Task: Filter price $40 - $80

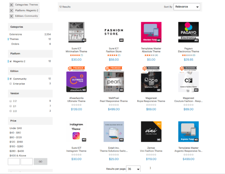Action: 15,133
